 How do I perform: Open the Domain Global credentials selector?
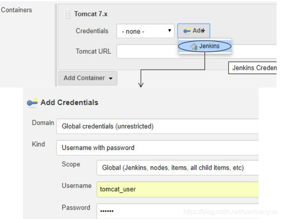(157, 126)
